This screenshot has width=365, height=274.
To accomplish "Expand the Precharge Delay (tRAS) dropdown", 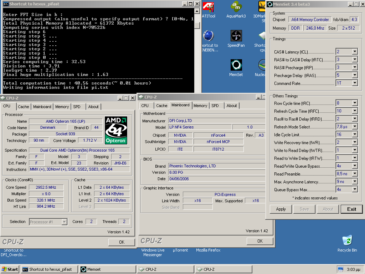I will tap(355, 75).
